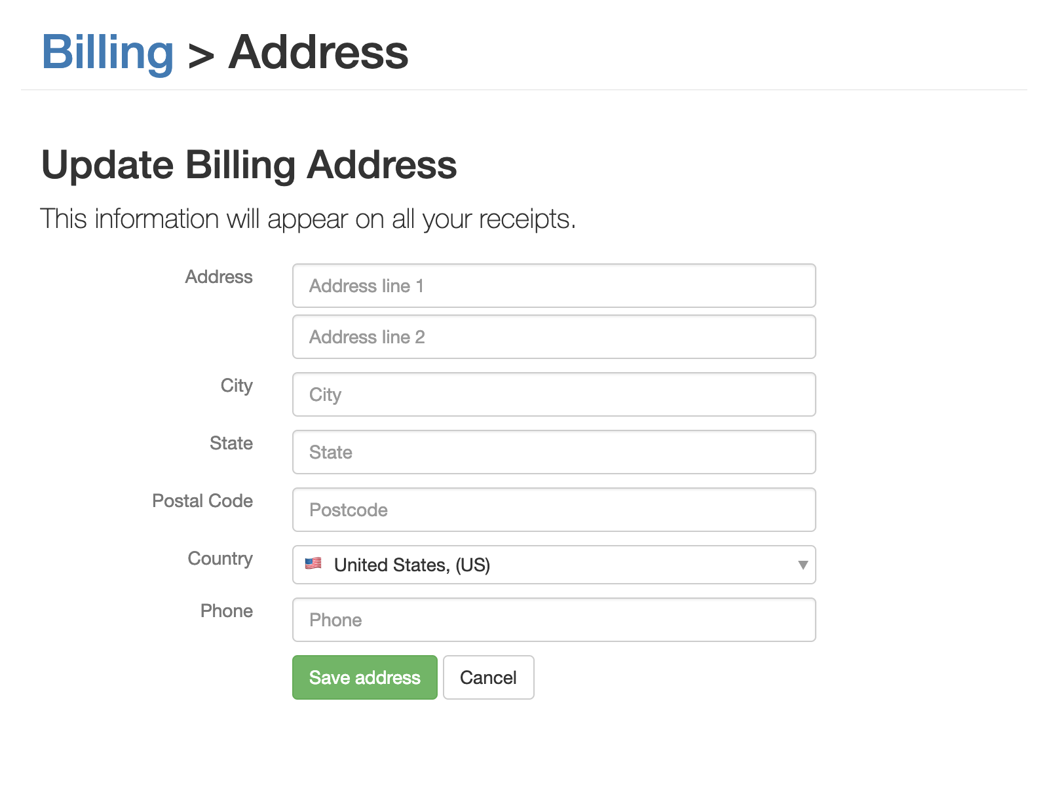Select the Address line 2 input

click(x=554, y=337)
